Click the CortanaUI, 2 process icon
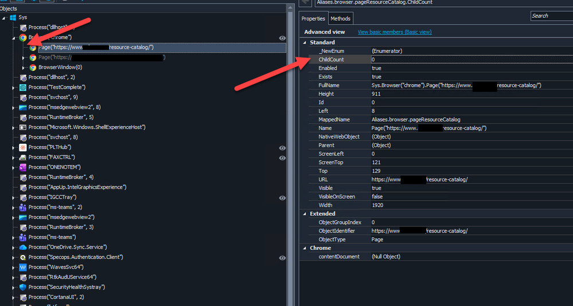 (x=23, y=297)
